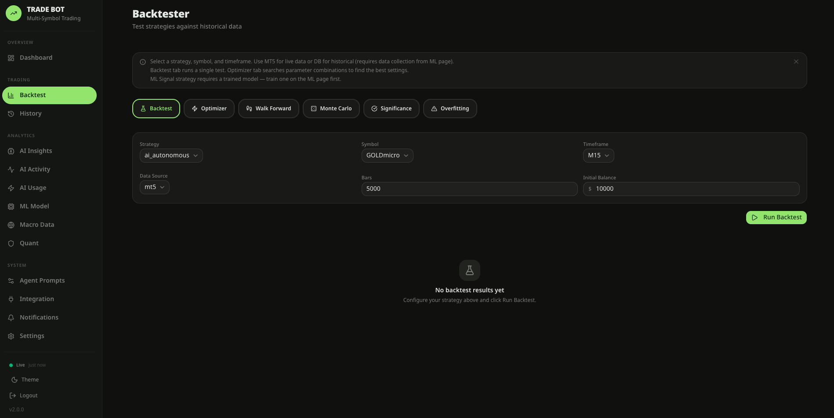Click the AI Usage lightning icon
The height and width of the screenshot is (418, 834).
click(11, 188)
